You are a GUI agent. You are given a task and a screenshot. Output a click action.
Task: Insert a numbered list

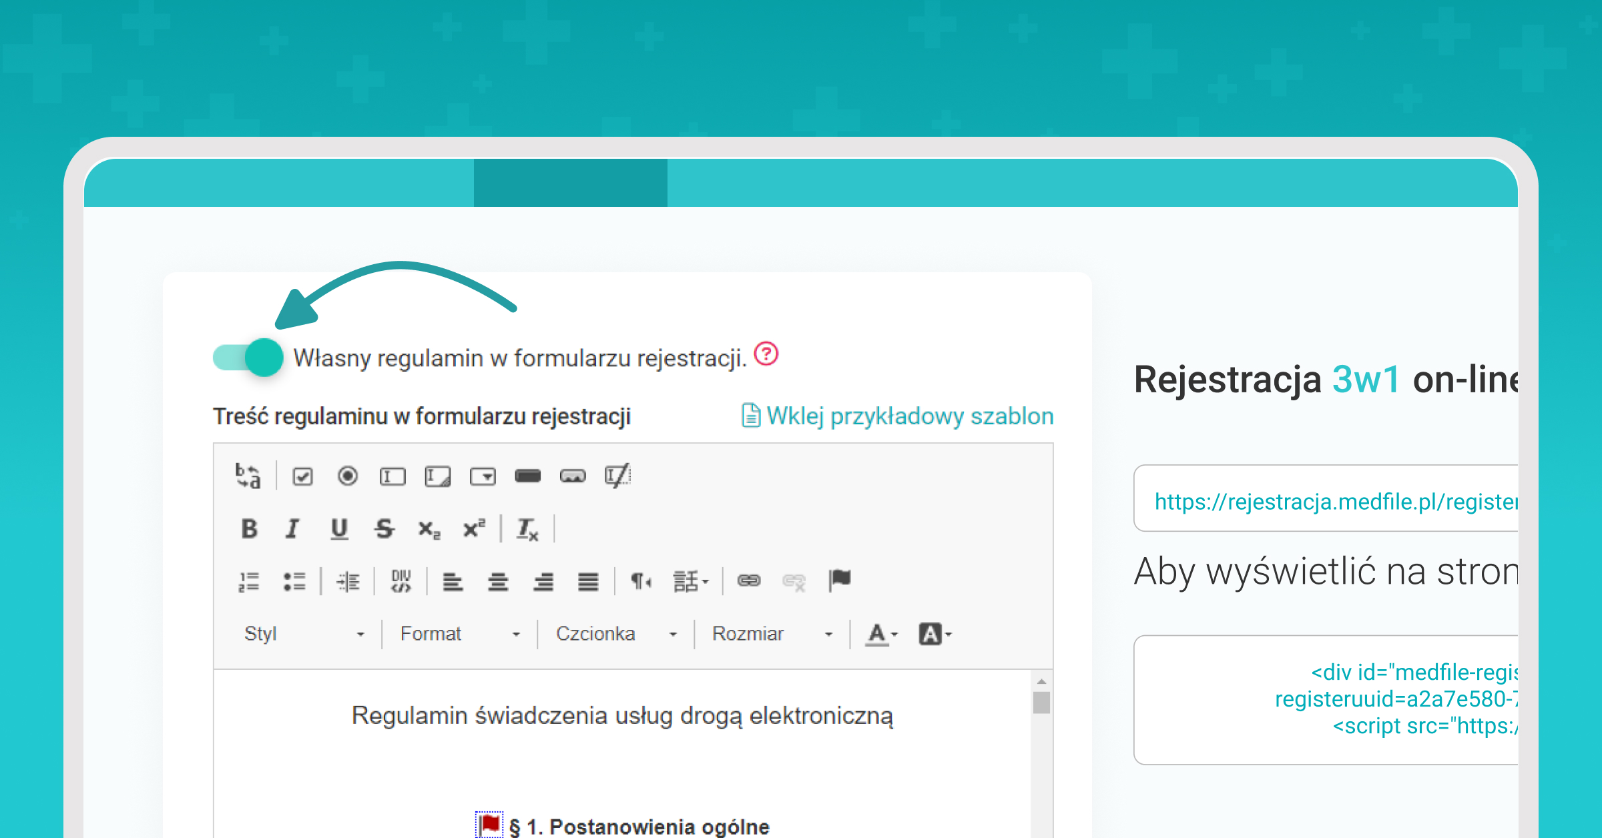248,581
